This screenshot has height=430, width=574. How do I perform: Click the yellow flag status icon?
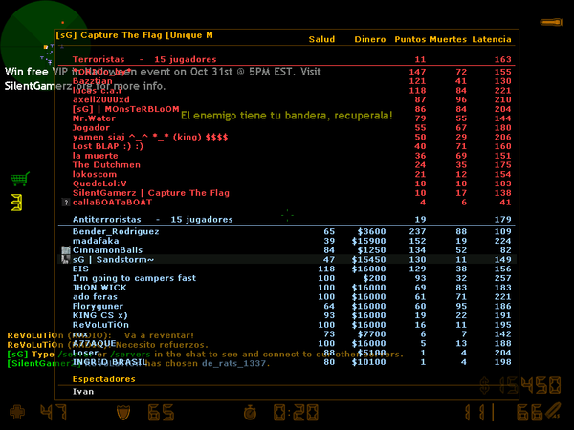(16, 203)
